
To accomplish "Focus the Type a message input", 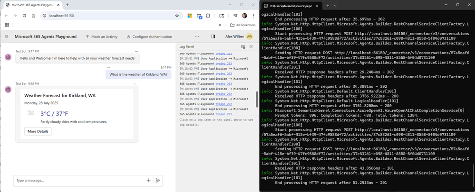I will click(80, 180).
